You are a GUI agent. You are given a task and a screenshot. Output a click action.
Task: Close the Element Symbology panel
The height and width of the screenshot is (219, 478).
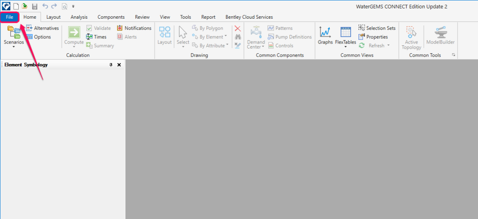click(119, 64)
